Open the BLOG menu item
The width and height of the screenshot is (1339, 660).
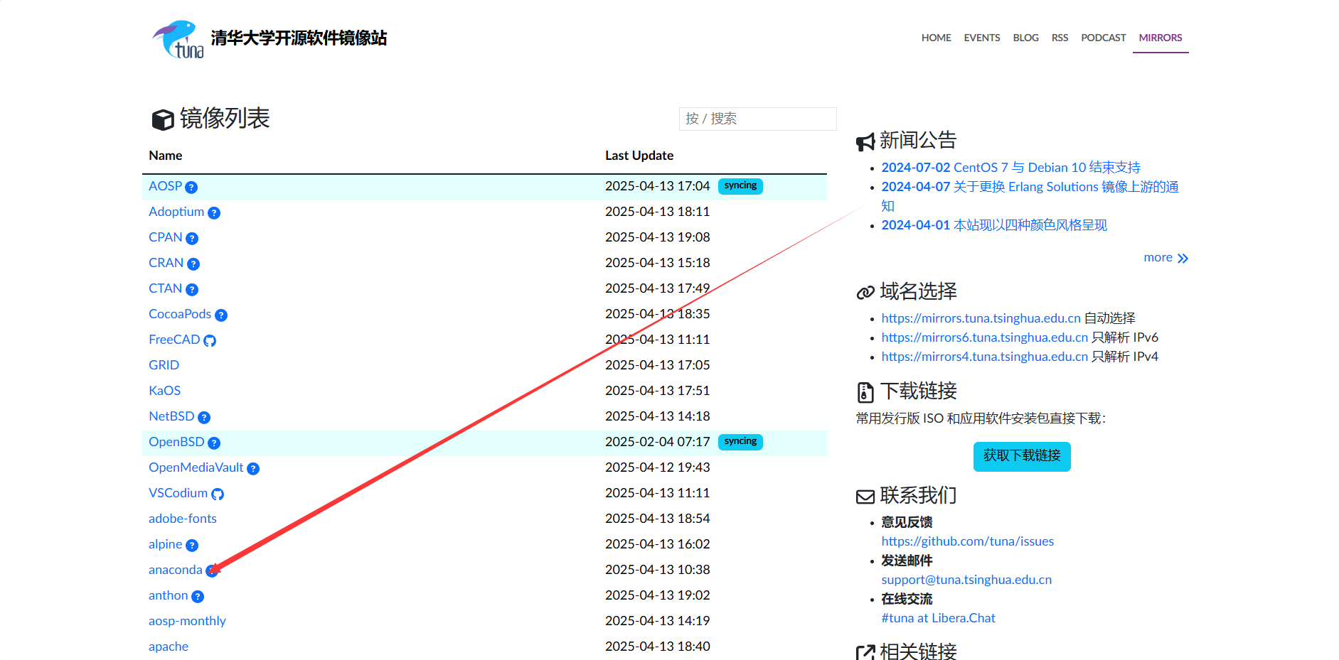pos(1025,38)
